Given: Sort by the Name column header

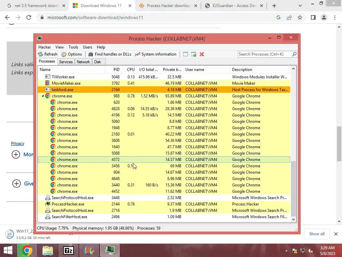Looking at the screenshot, I should [x=71, y=70].
